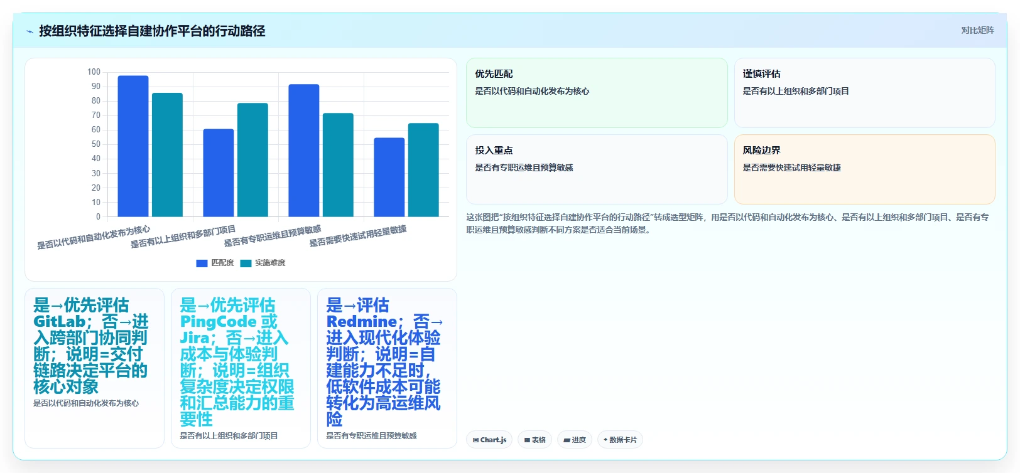Click the header icon beside the page title
This screenshot has width=1020, height=473.
tap(30, 31)
